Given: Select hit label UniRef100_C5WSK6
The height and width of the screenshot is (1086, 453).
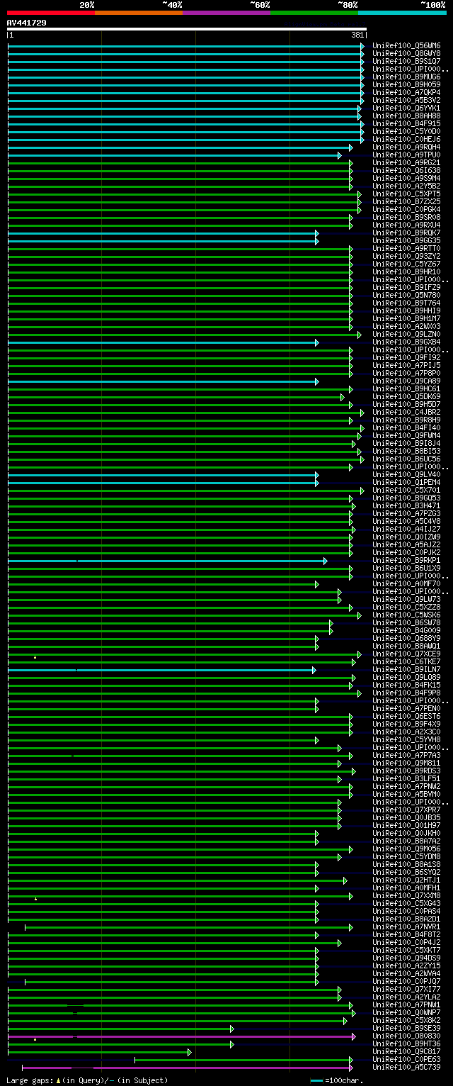Looking at the screenshot, I should click(x=406, y=615).
